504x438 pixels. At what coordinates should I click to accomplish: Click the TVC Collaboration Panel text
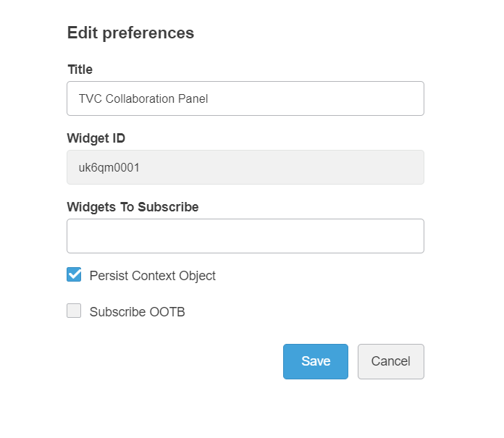(143, 98)
